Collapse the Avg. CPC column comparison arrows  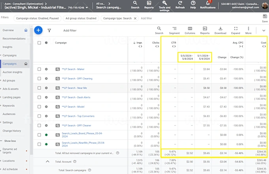point(241,47)
